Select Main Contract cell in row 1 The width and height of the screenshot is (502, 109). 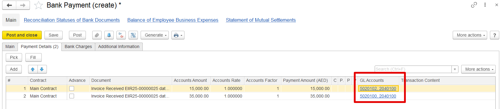click(47, 88)
